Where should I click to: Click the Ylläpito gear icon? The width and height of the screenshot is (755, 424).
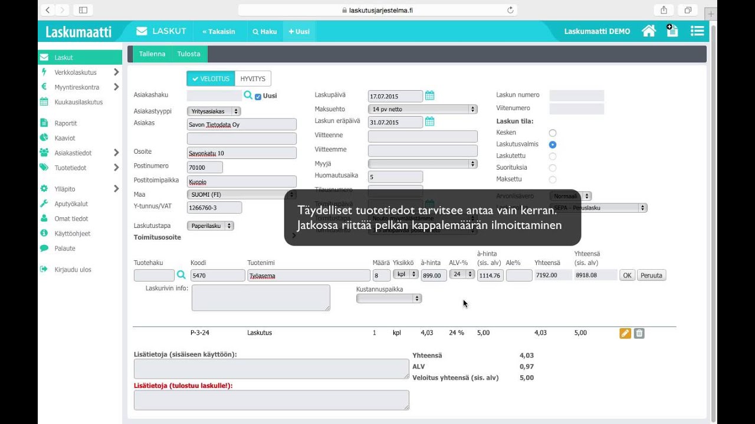coord(44,189)
